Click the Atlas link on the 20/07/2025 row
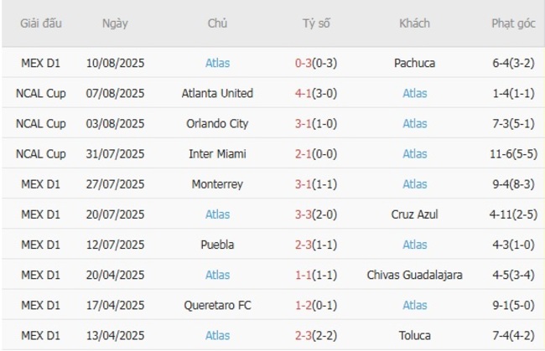Screen dimensions: 545x351 [217, 214]
